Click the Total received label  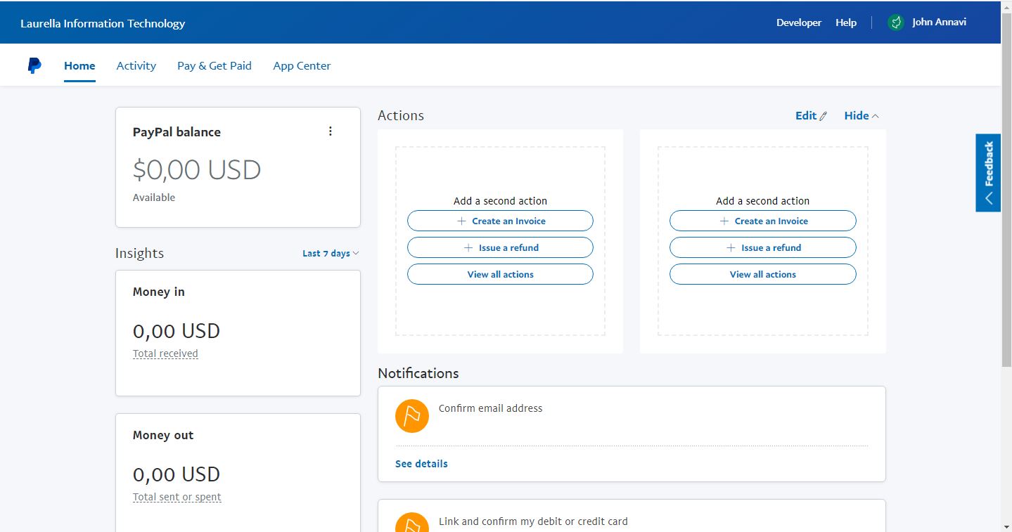165,353
